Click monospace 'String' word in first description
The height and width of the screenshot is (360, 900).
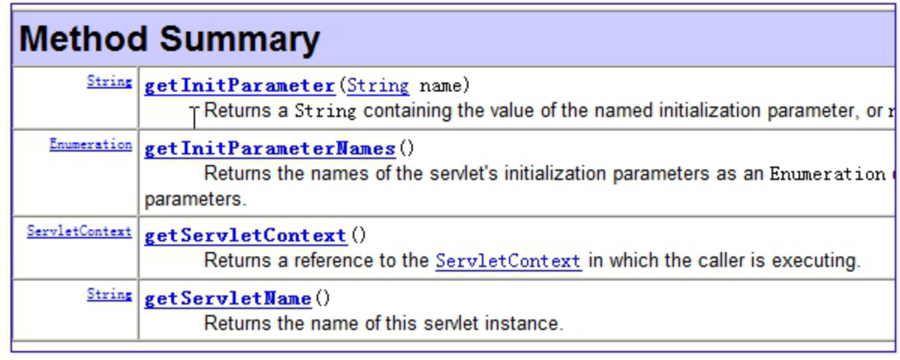pos(326,111)
